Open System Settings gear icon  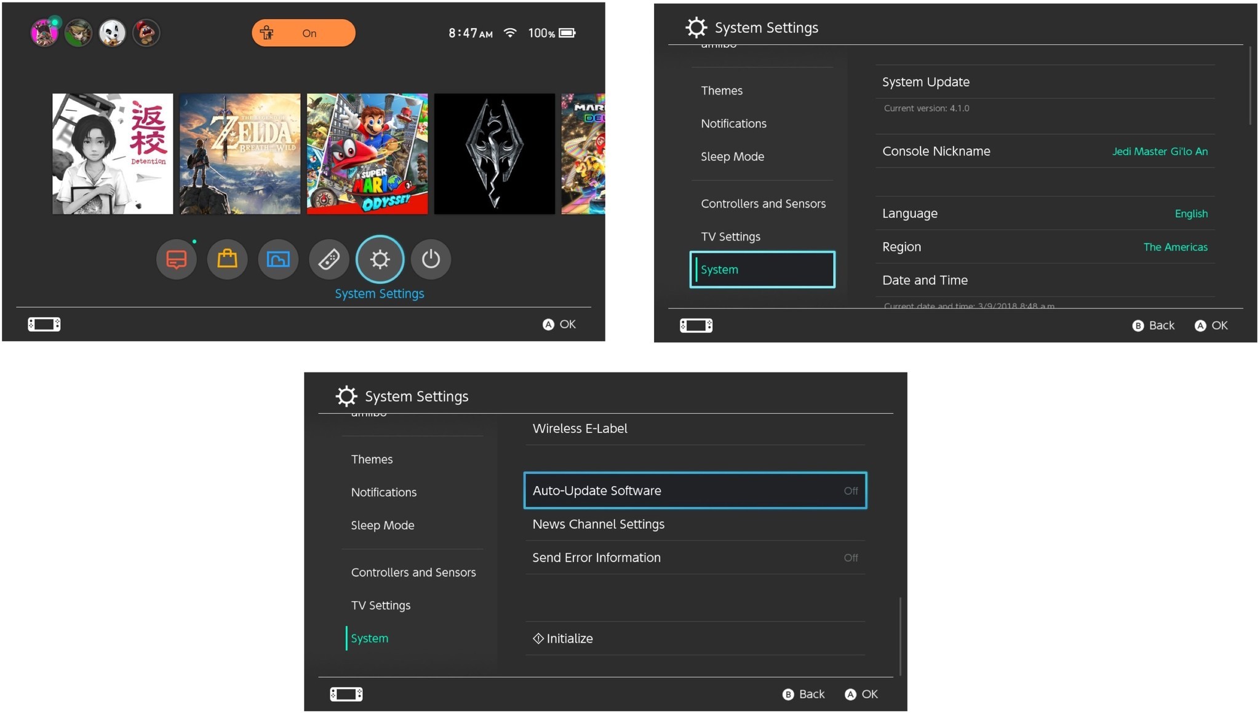380,259
